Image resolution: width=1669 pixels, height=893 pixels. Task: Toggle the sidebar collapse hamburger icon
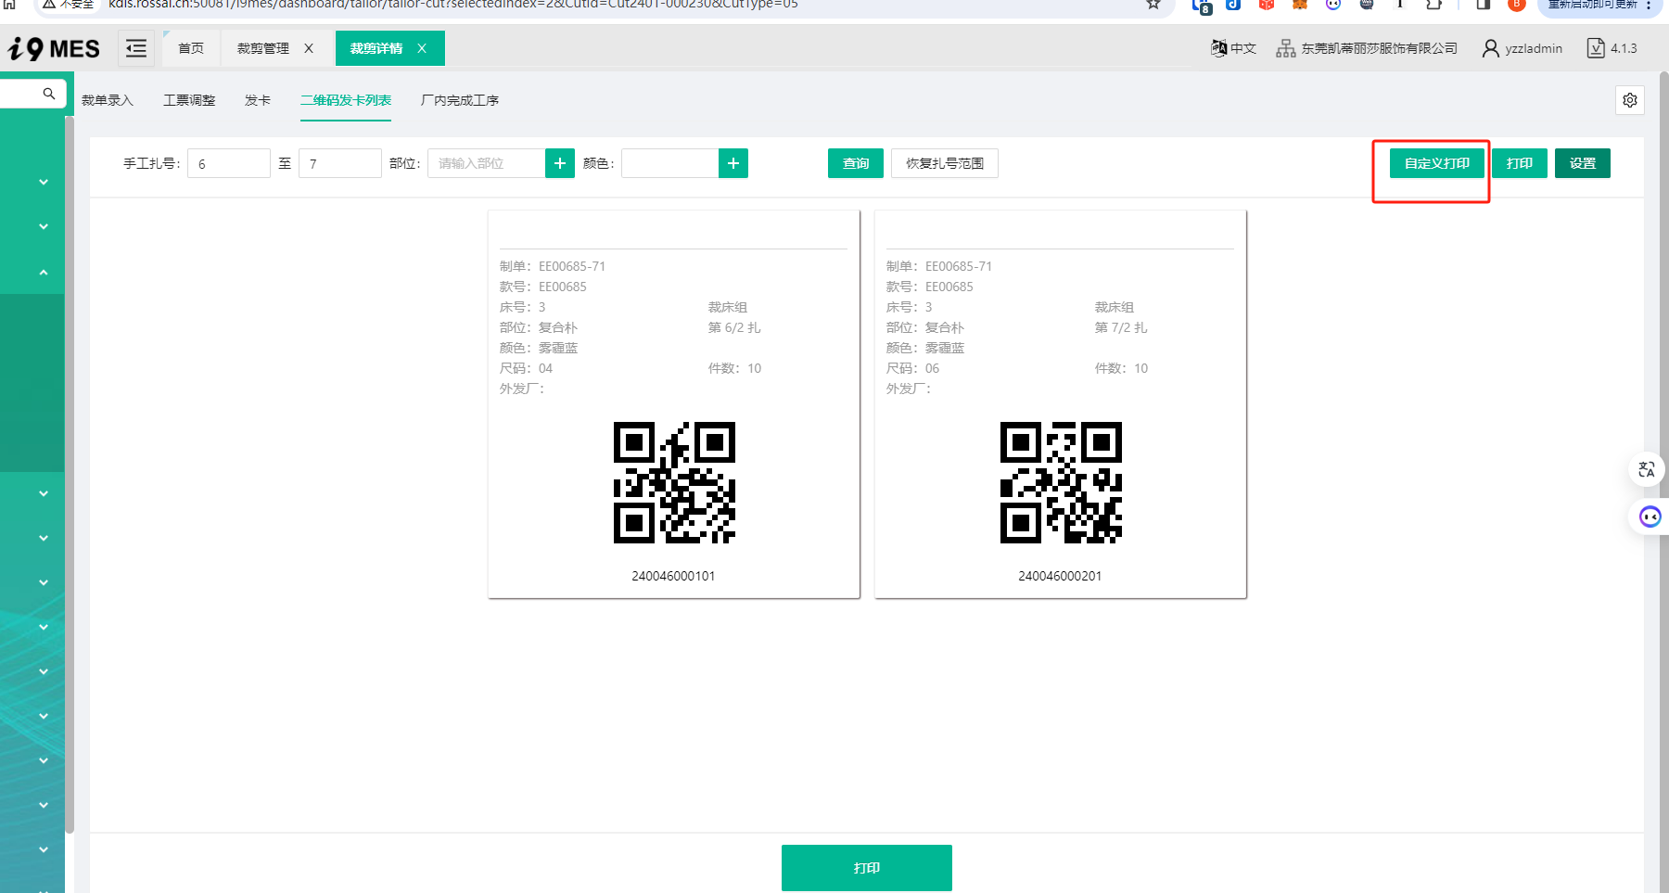[136, 48]
